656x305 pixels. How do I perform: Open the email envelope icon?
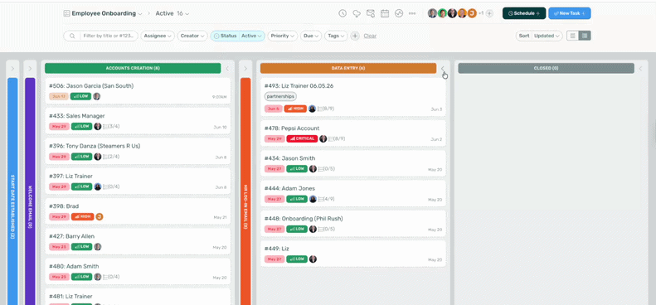pyautogui.click(x=371, y=13)
